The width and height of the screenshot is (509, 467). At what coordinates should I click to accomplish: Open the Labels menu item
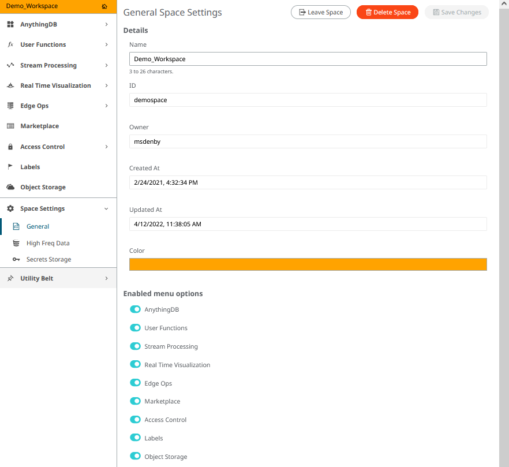[x=30, y=167]
